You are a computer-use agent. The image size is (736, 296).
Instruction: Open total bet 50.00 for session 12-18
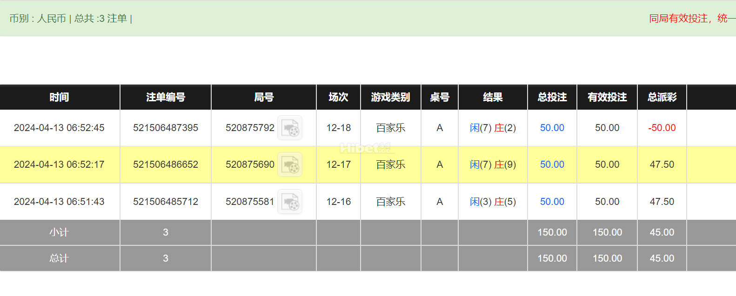coord(552,128)
